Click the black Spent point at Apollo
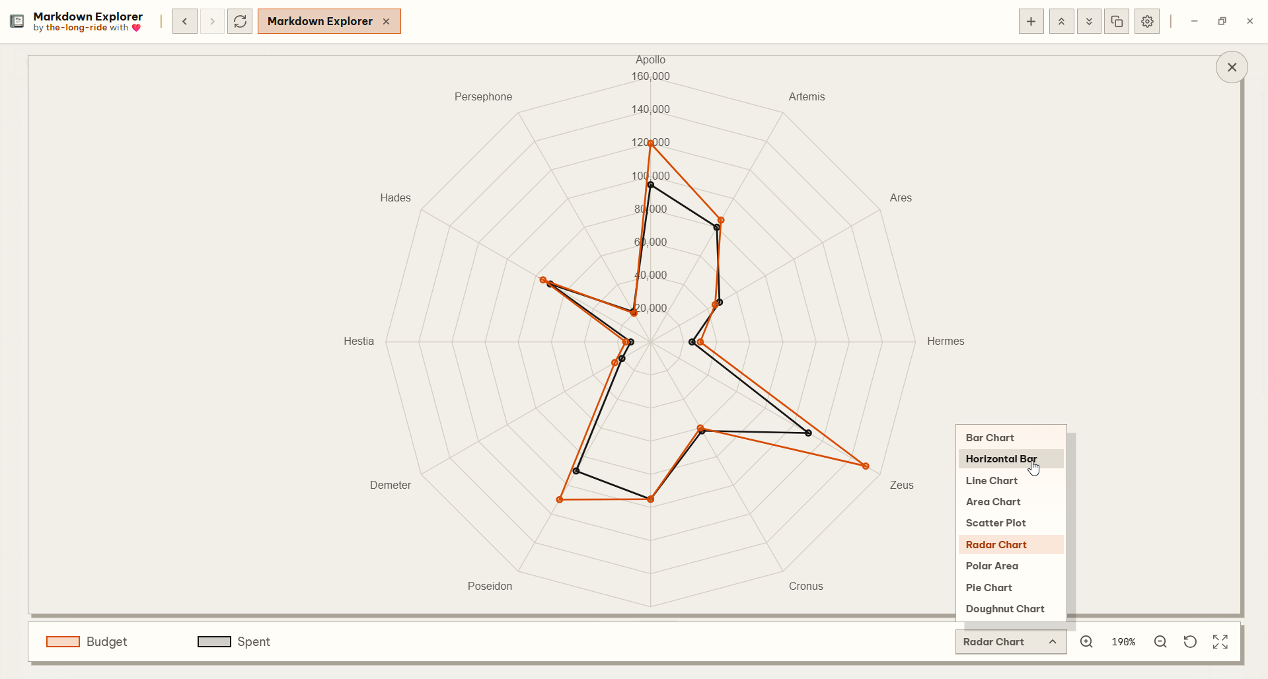 (x=650, y=185)
